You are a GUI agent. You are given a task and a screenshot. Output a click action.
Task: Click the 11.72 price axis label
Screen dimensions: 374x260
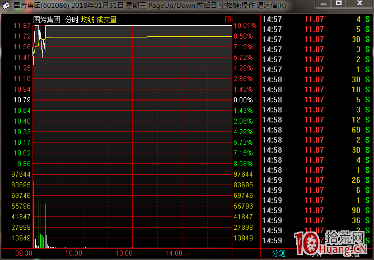tap(22, 36)
